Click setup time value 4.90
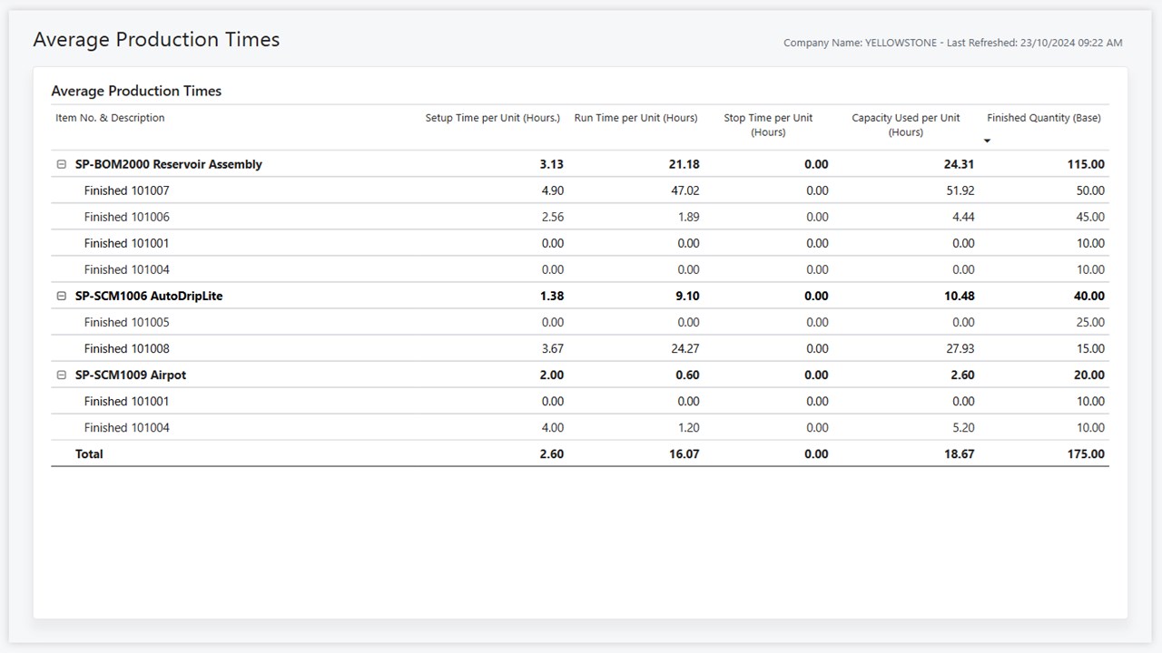Image resolution: width=1162 pixels, height=653 pixels. pyautogui.click(x=552, y=190)
